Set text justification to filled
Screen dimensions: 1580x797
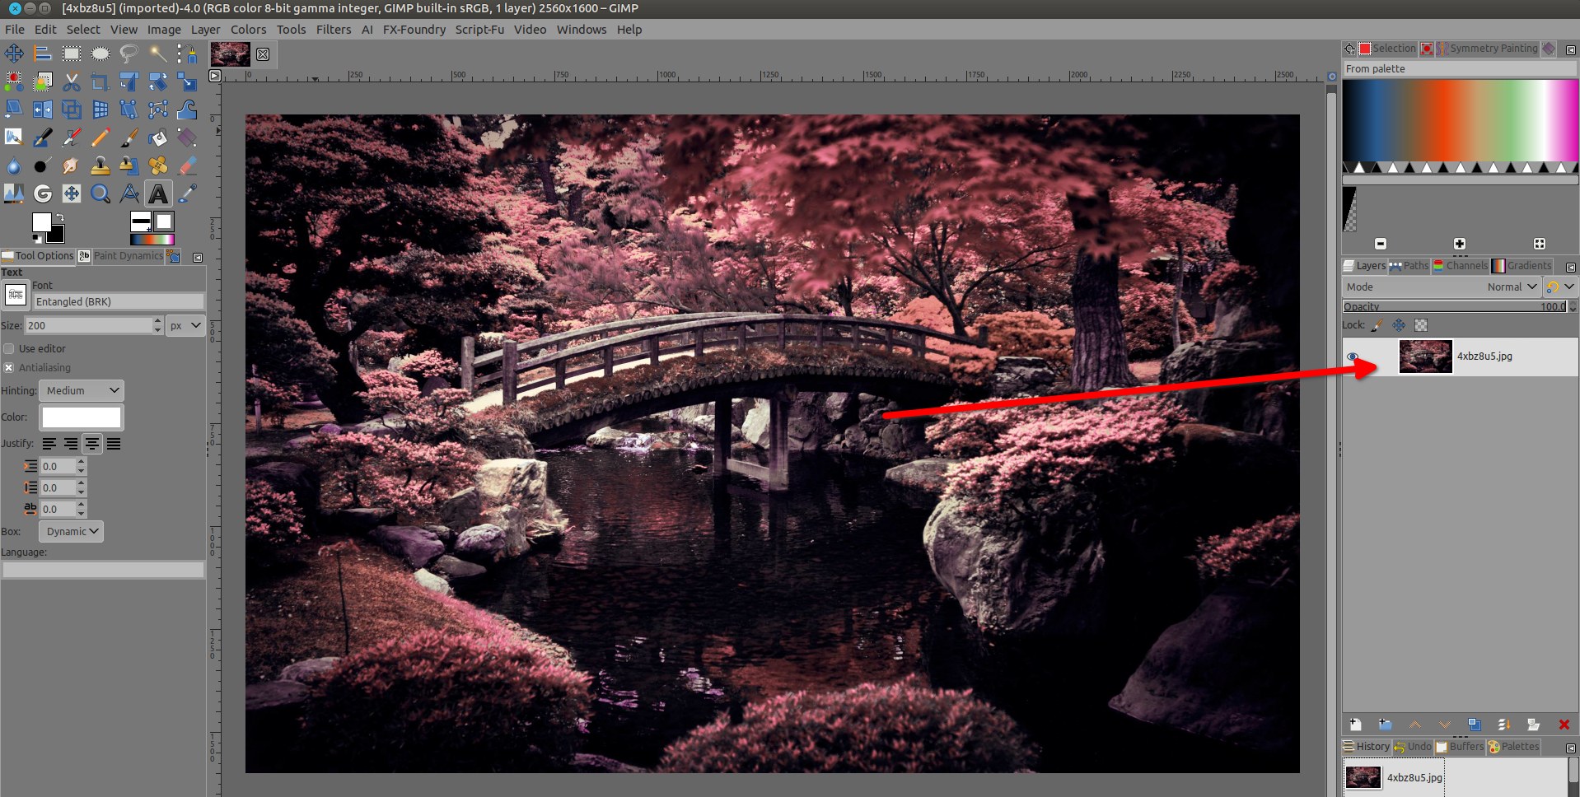[114, 444]
